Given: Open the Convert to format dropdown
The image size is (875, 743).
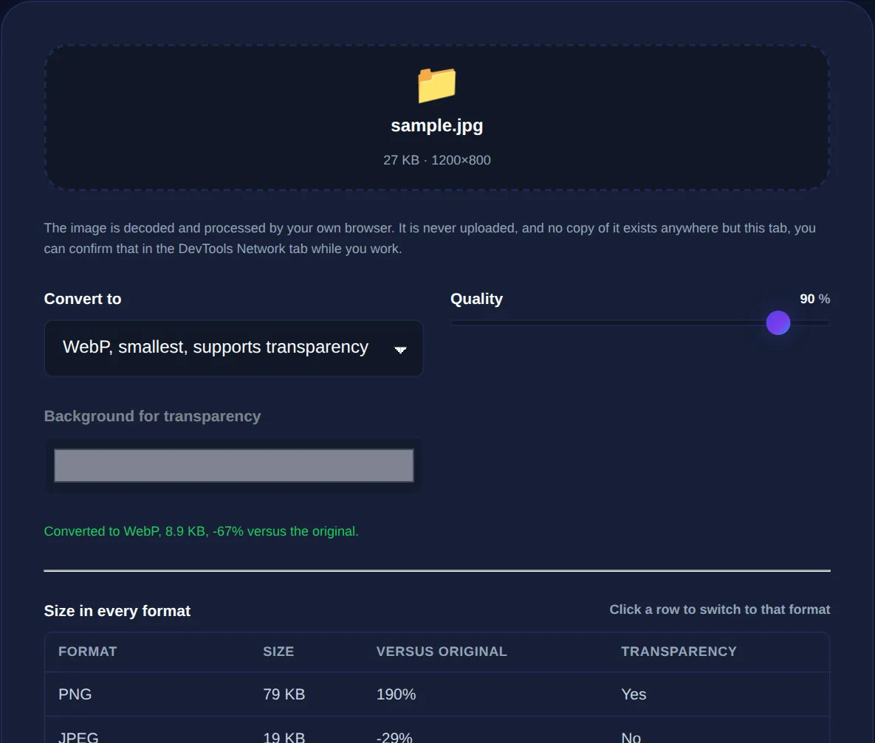Looking at the screenshot, I should [x=233, y=348].
